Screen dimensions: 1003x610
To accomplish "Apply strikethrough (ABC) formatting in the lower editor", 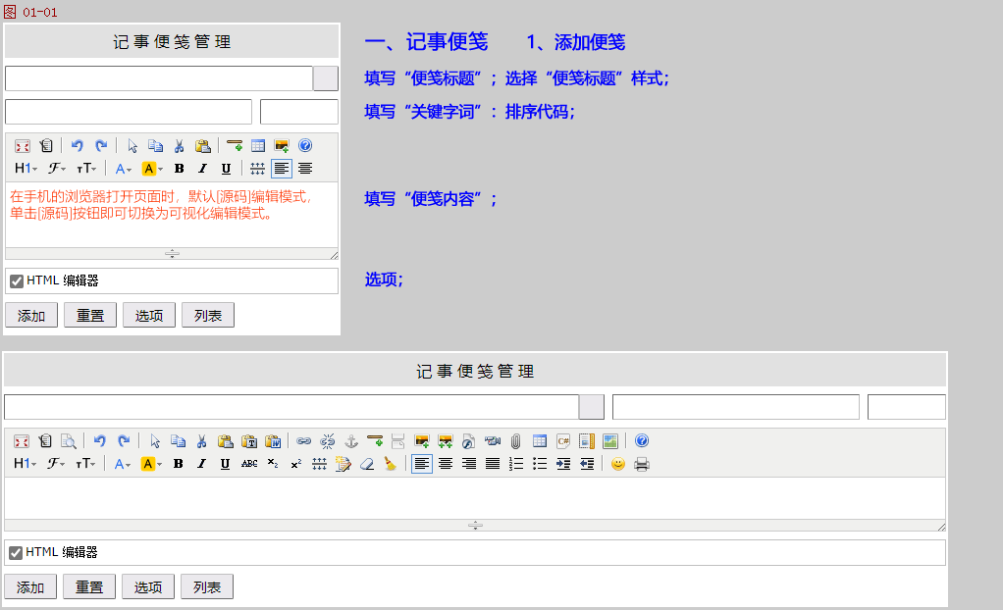I will 249,464.
